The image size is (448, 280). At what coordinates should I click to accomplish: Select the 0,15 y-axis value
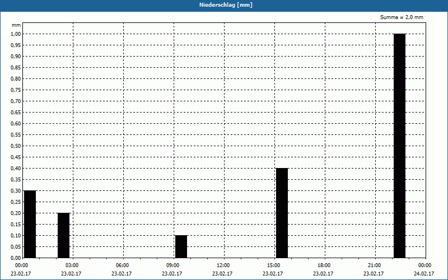coord(16,225)
